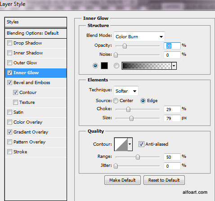Uncheck the Inner Glow checkbox
Image resolution: width=215 pixels, height=201 pixels.
pos(9,73)
